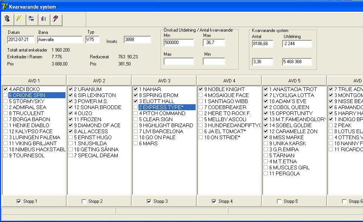Click the field showing 3,36
Screen dimensions: 363x222
coord(263,62)
